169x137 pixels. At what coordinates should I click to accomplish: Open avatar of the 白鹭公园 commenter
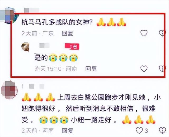(9, 90)
